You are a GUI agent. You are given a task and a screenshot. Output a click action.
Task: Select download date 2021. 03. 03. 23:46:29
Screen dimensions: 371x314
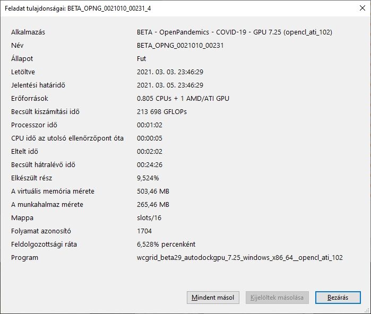(170, 72)
